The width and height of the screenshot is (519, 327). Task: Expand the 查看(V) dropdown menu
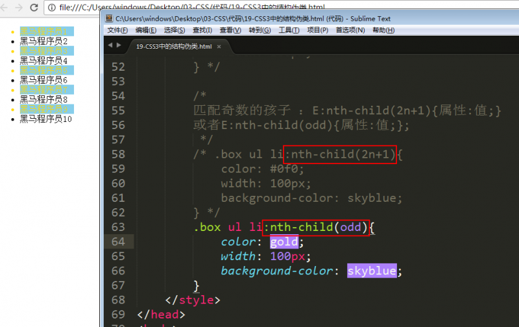coord(230,30)
